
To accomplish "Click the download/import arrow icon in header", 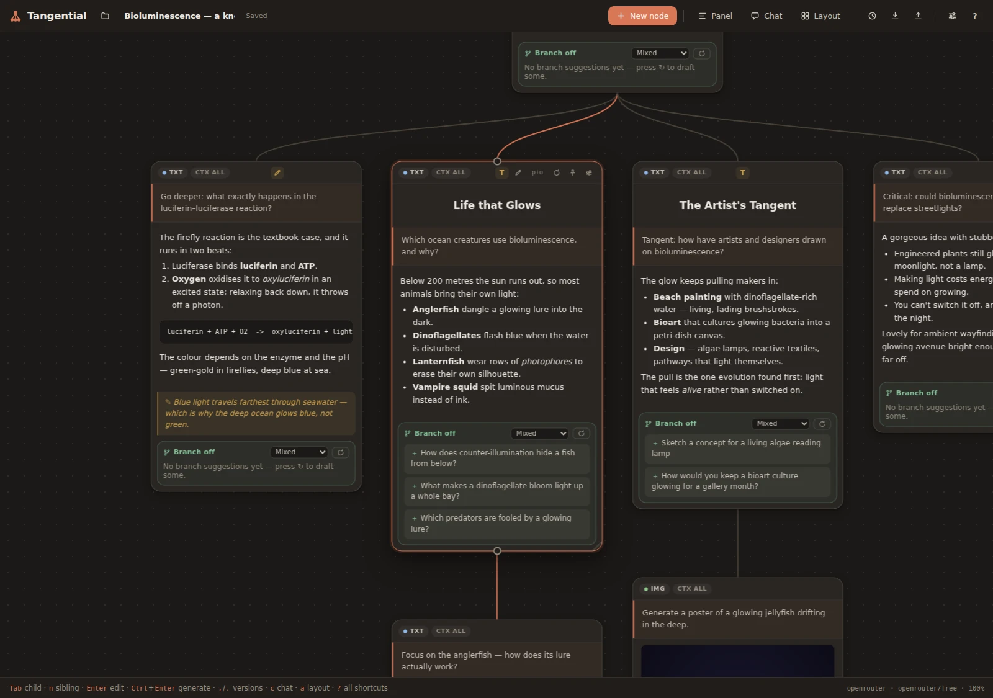I will pyautogui.click(x=895, y=16).
